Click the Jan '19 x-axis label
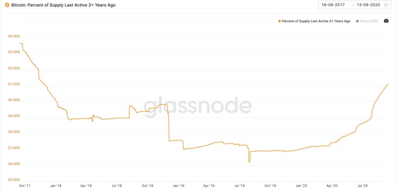This screenshot has height=190, width=396. 178,185
